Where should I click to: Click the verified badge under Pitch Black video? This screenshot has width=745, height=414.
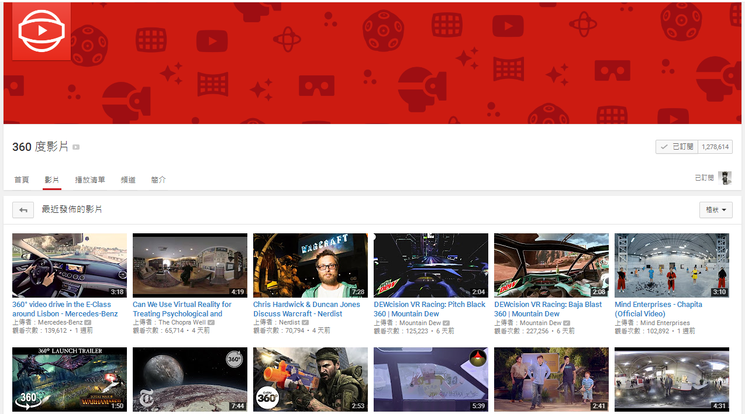point(446,323)
